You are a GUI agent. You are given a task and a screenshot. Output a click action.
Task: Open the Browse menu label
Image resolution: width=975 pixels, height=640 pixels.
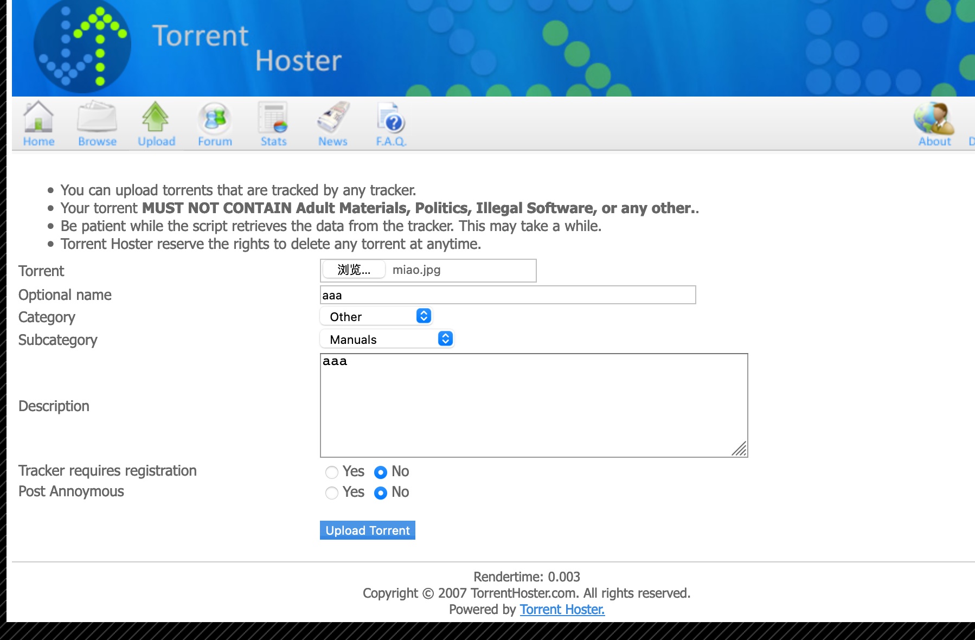coord(97,142)
